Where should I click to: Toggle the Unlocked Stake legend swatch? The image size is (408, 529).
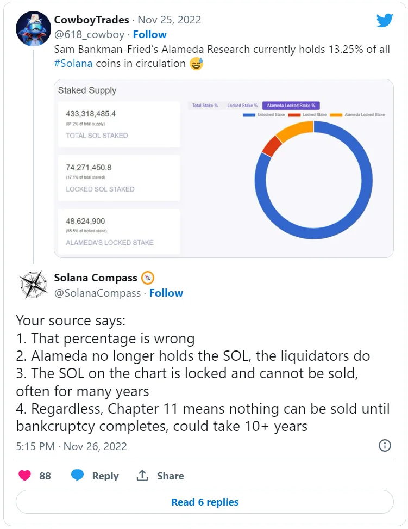click(249, 115)
